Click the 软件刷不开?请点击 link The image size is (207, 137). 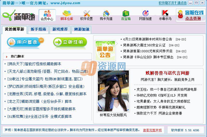173,3
